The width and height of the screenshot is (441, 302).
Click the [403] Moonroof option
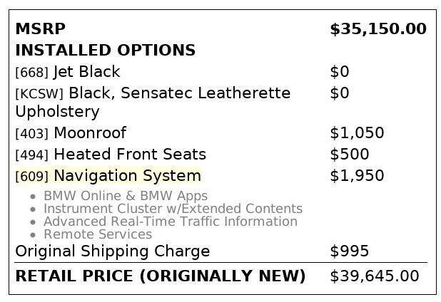click(71, 133)
